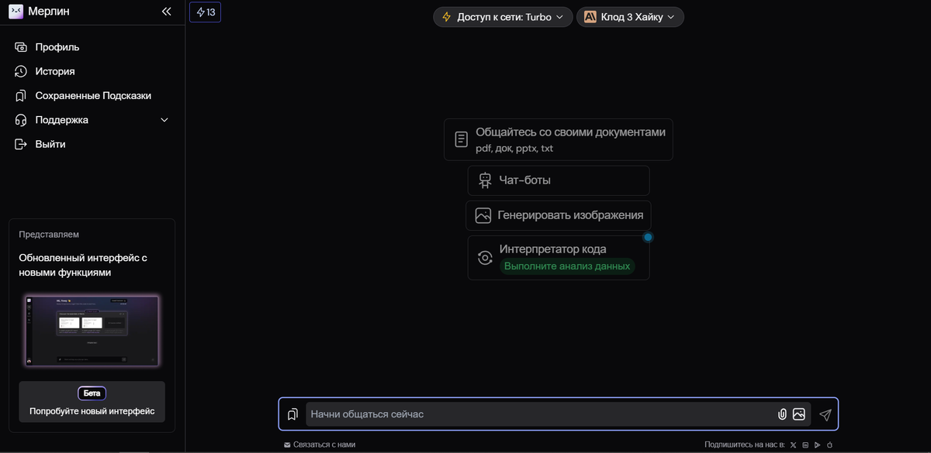Image resolution: width=931 pixels, height=453 pixels.
Task: Click the robot icon on Чат-боты
Action: pos(486,180)
